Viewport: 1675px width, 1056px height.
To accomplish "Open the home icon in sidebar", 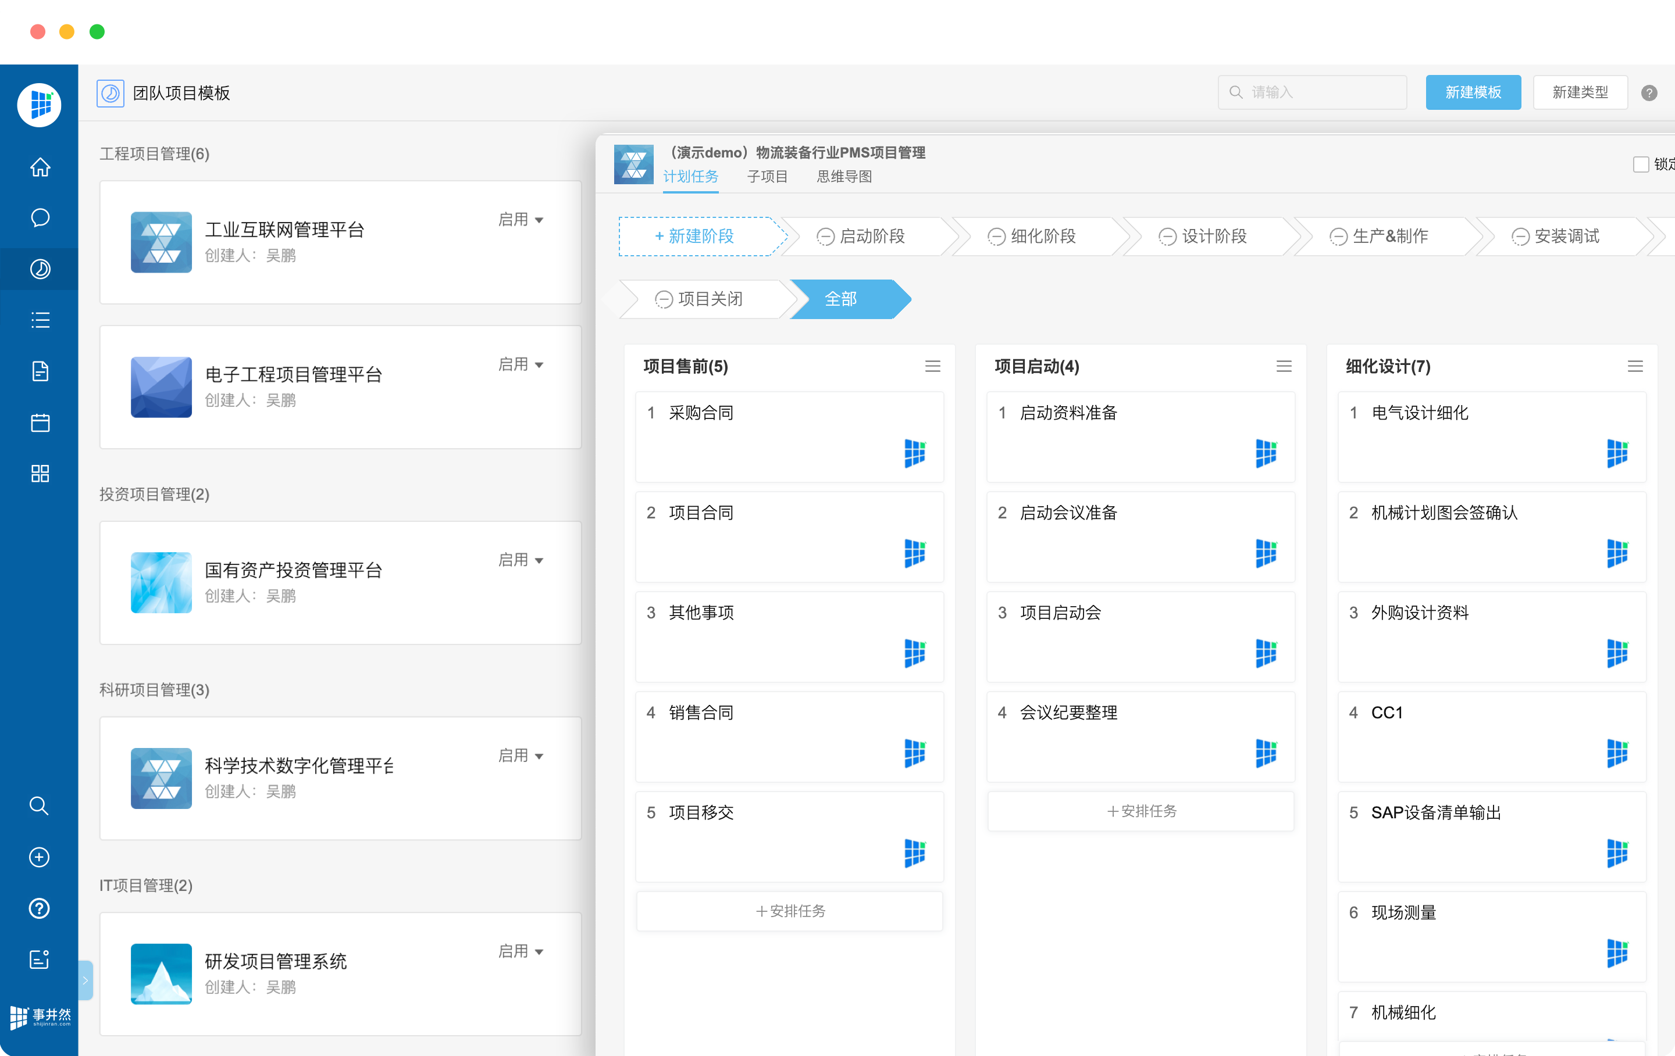I will pyautogui.click(x=40, y=167).
